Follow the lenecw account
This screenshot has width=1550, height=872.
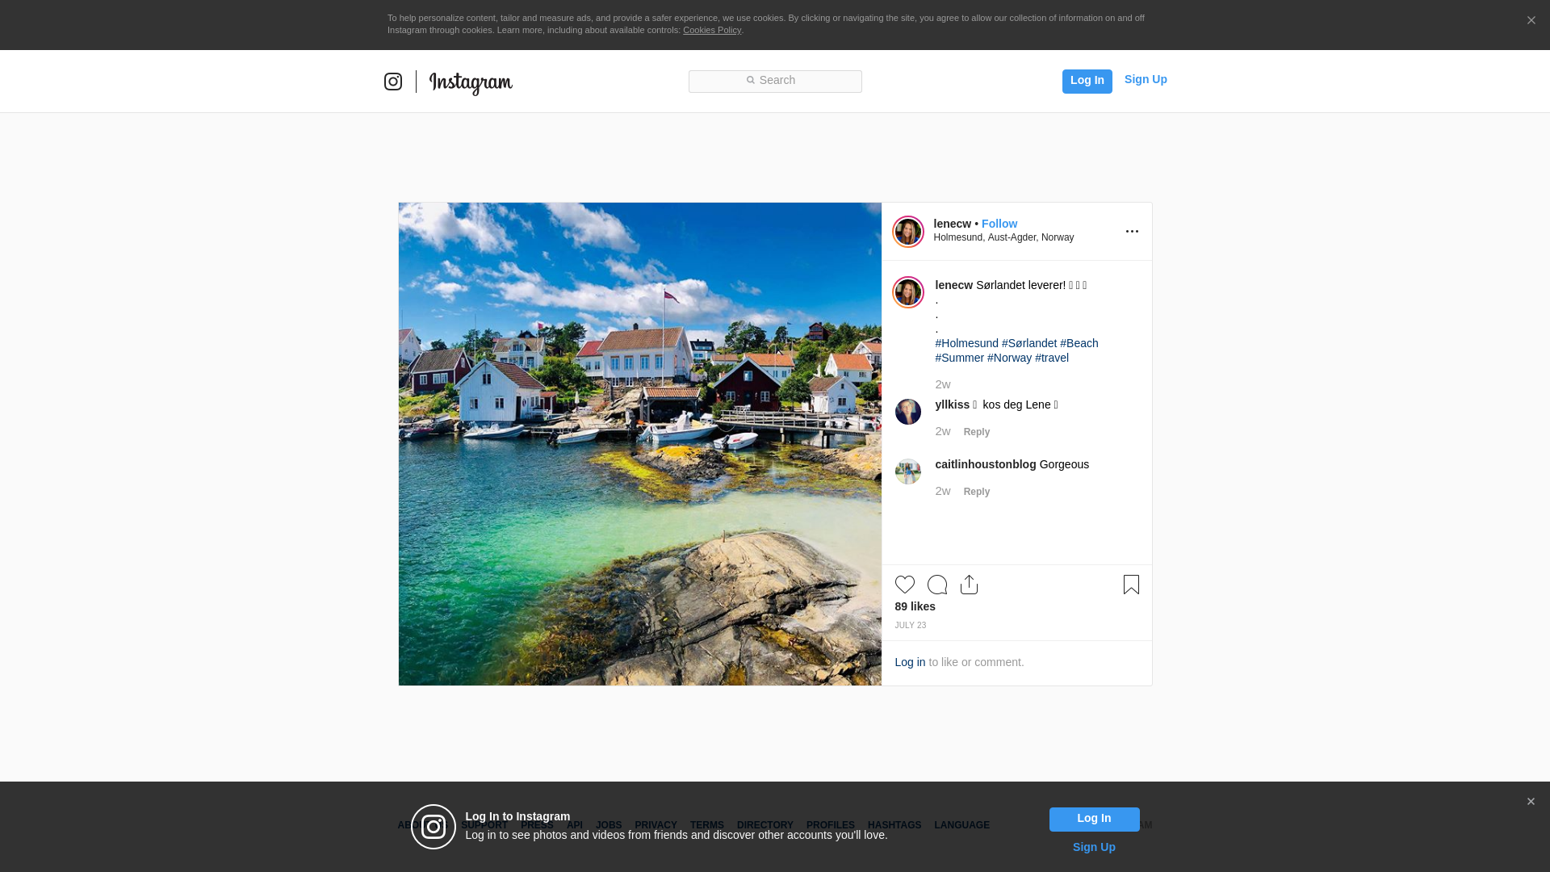point(999,224)
